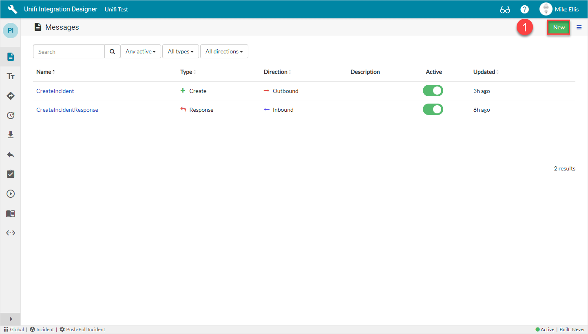
Task: Open the Messages document icon in sidebar
Action: [10, 56]
